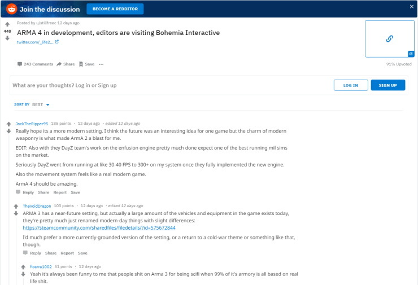This screenshot has height=285, width=418.
Task: Downvote the ARMA 4 post
Action: tap(7, 38)
